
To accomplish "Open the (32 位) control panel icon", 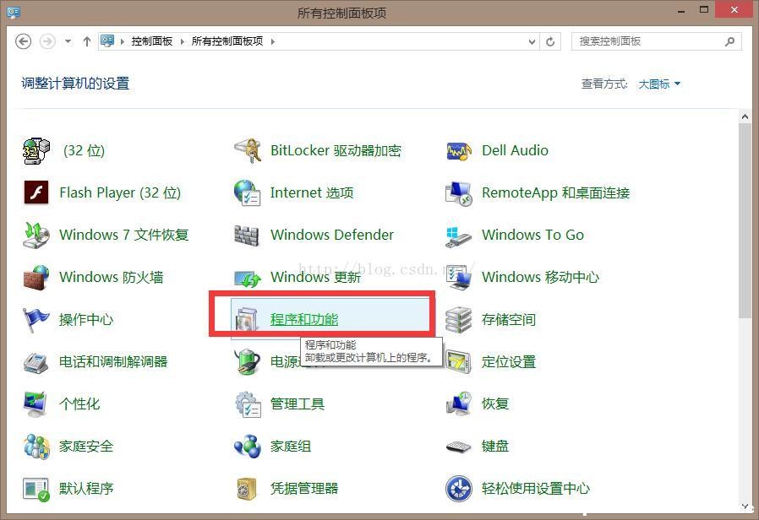I will click(x=36, y=151).
